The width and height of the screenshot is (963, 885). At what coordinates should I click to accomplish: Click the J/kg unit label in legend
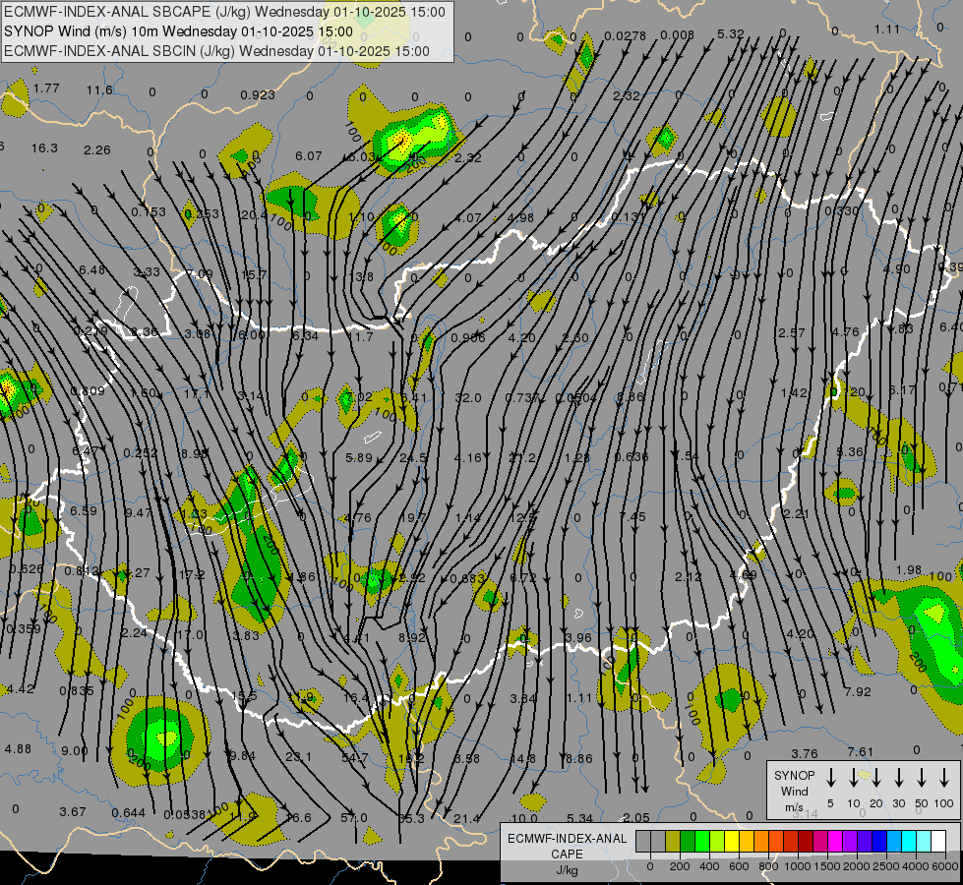pos(567,870)
